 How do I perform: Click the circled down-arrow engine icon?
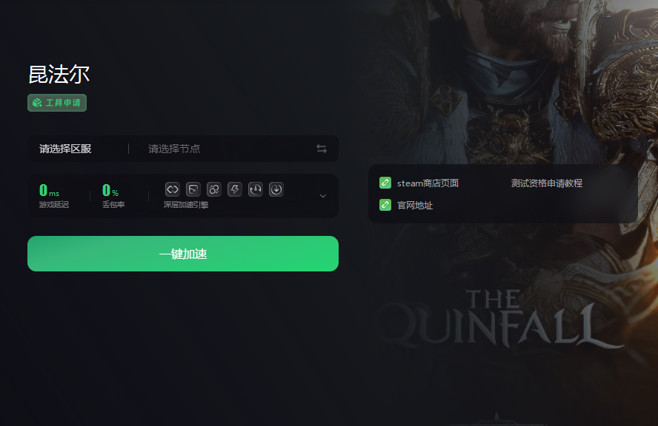(276, 189)
